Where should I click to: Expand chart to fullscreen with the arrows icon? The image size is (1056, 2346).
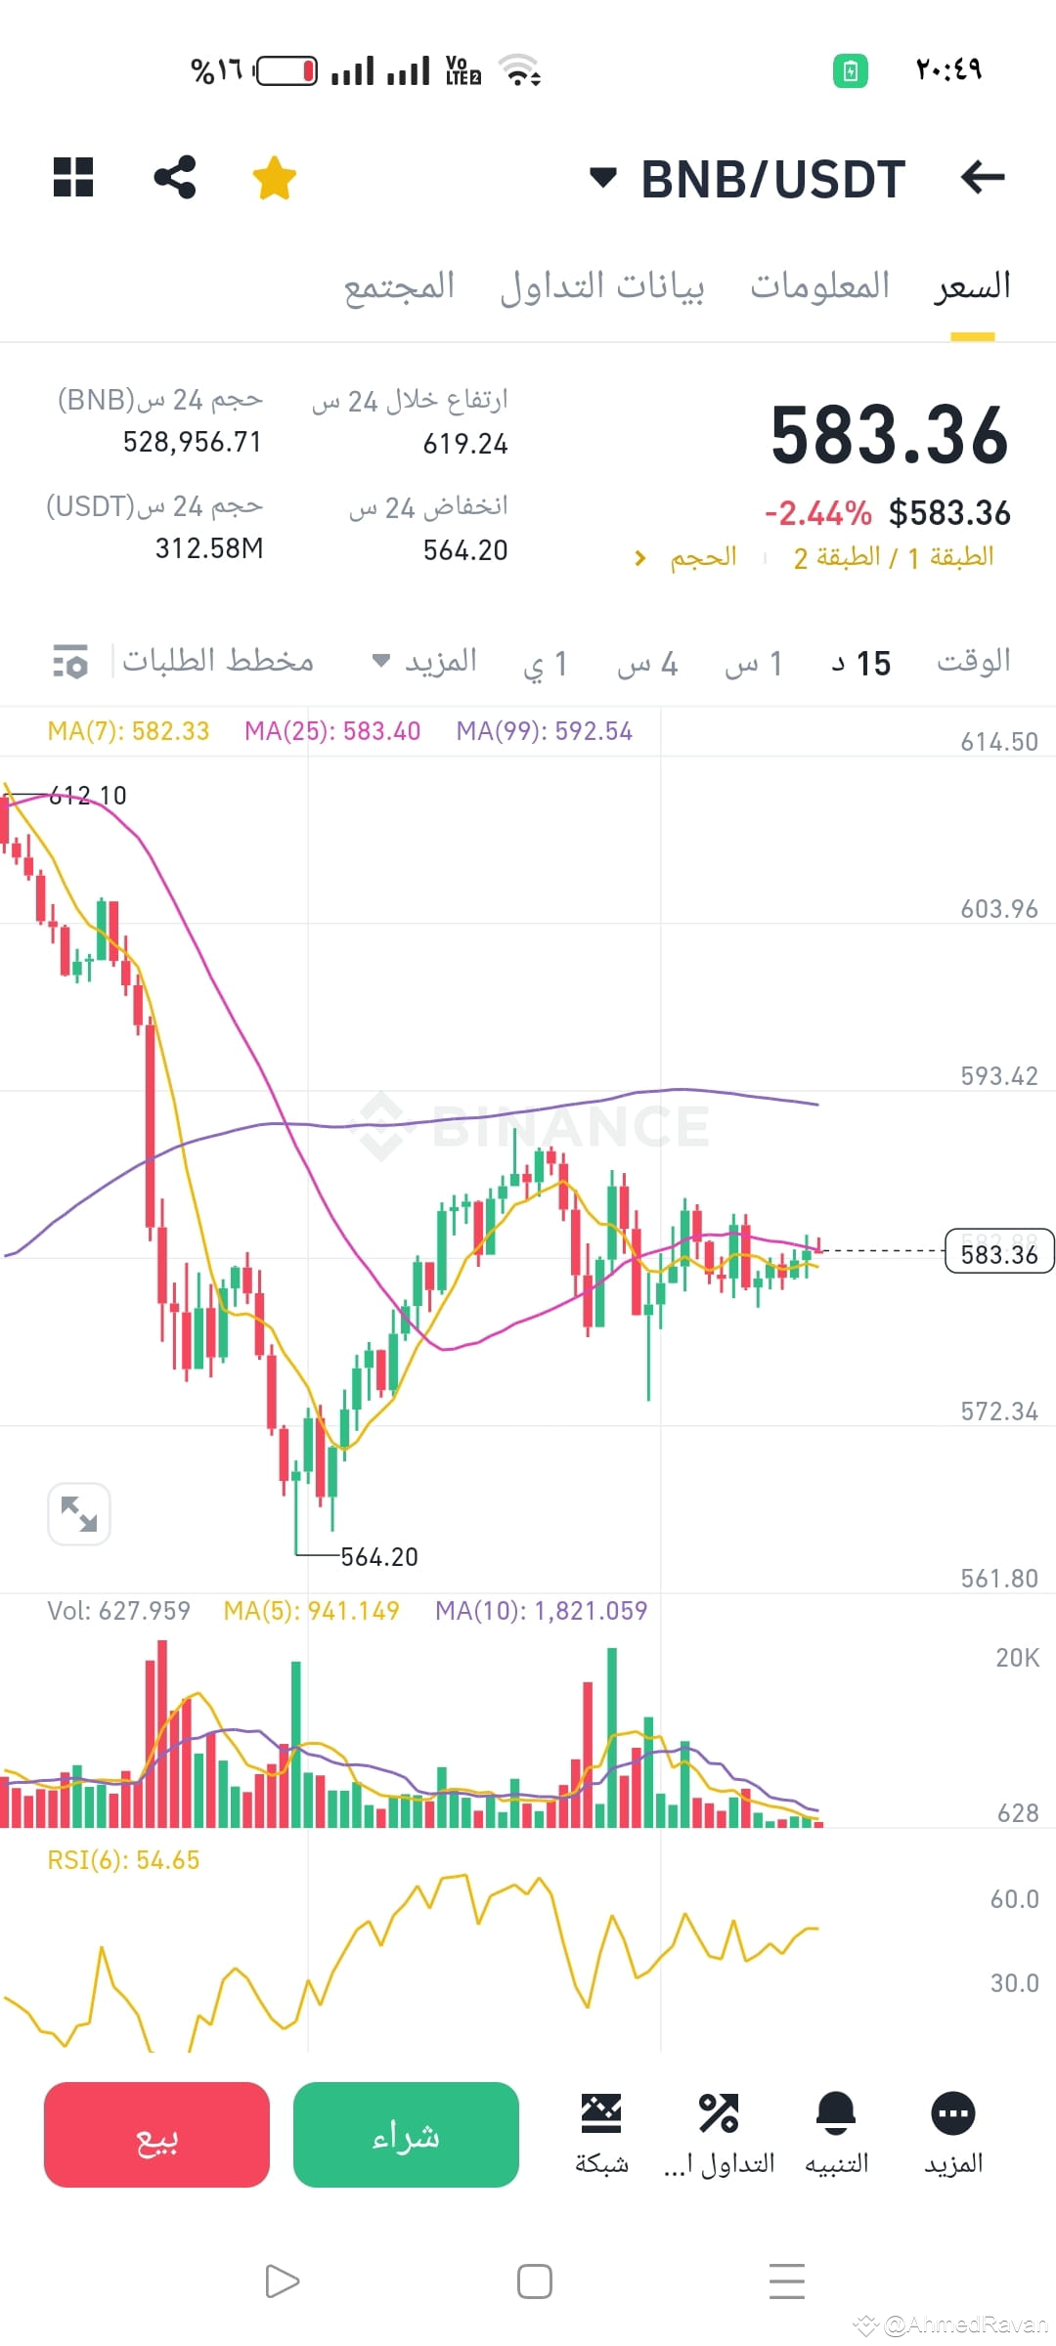(x=79, y=1512)
